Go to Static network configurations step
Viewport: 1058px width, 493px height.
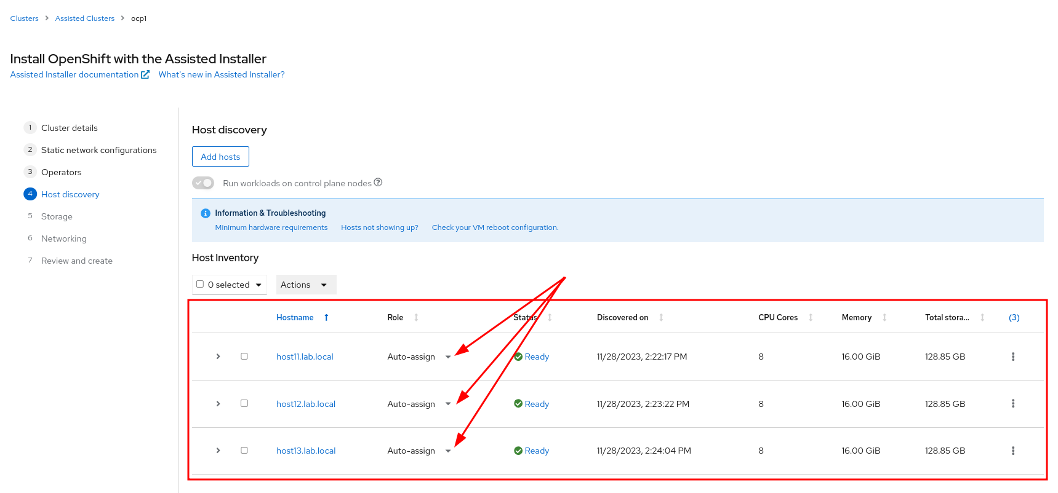[x=99, y=150]
